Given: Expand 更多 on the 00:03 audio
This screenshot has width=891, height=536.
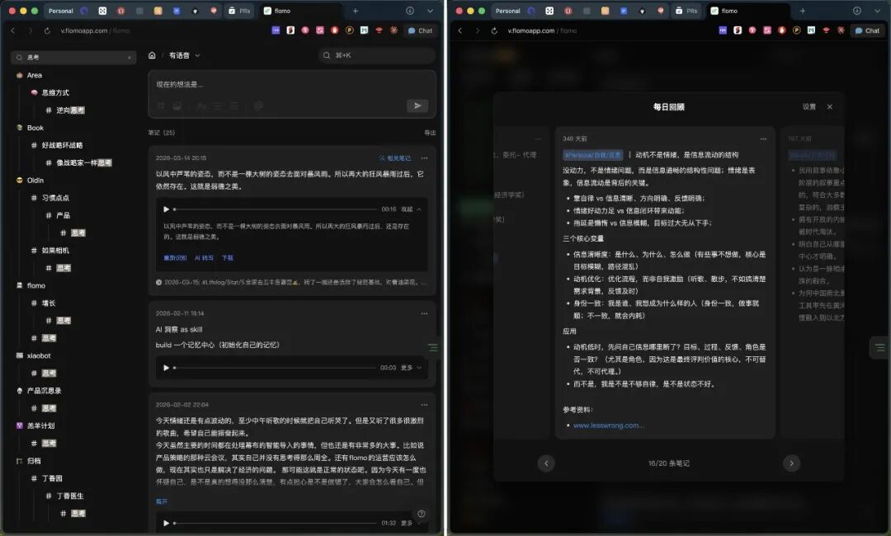Looking at the screenshot, I should click(x=411, y=368).
